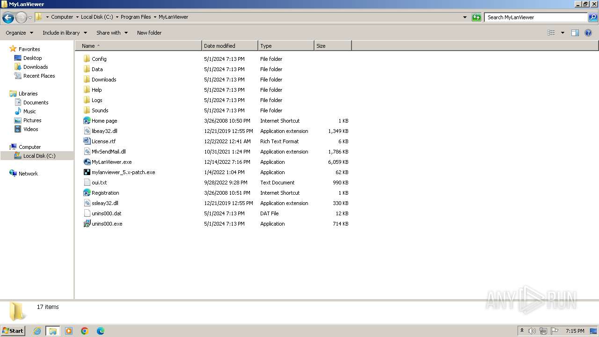
Task: Open the Organize menu
Action: click(x=20, y=33)
